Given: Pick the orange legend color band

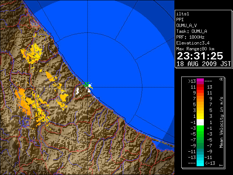Looking at the screenshot, I should click(x=200, y=100).
